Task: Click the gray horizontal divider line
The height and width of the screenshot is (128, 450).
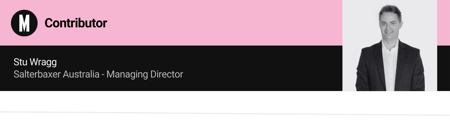Action: [x=225, y=113]
